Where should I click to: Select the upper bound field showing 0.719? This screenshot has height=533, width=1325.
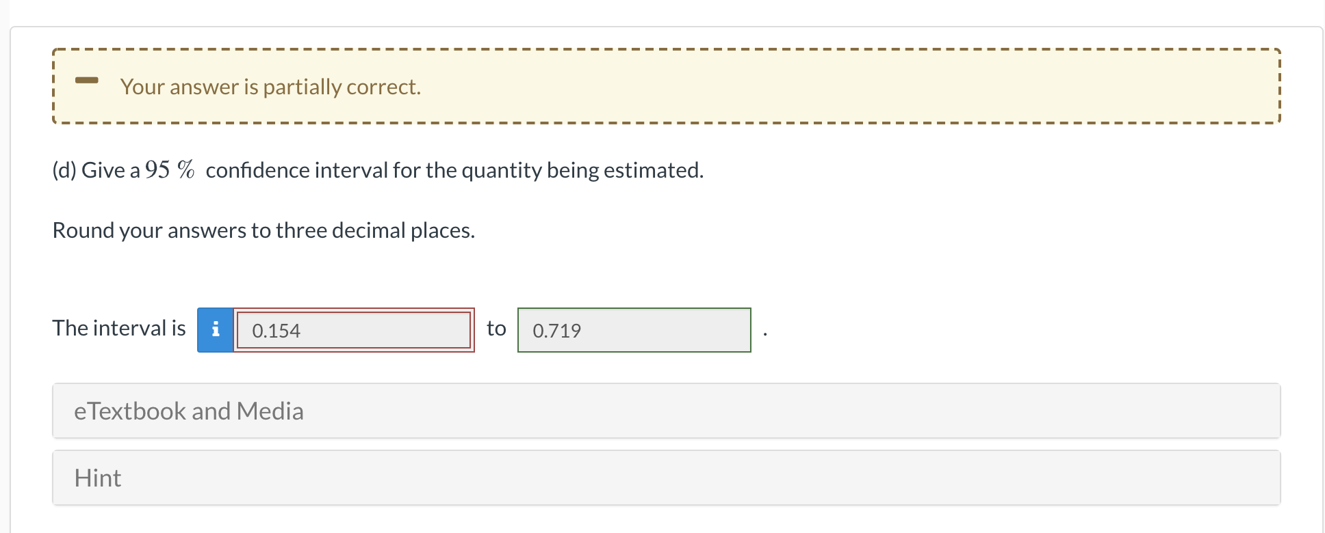(634, 330)
